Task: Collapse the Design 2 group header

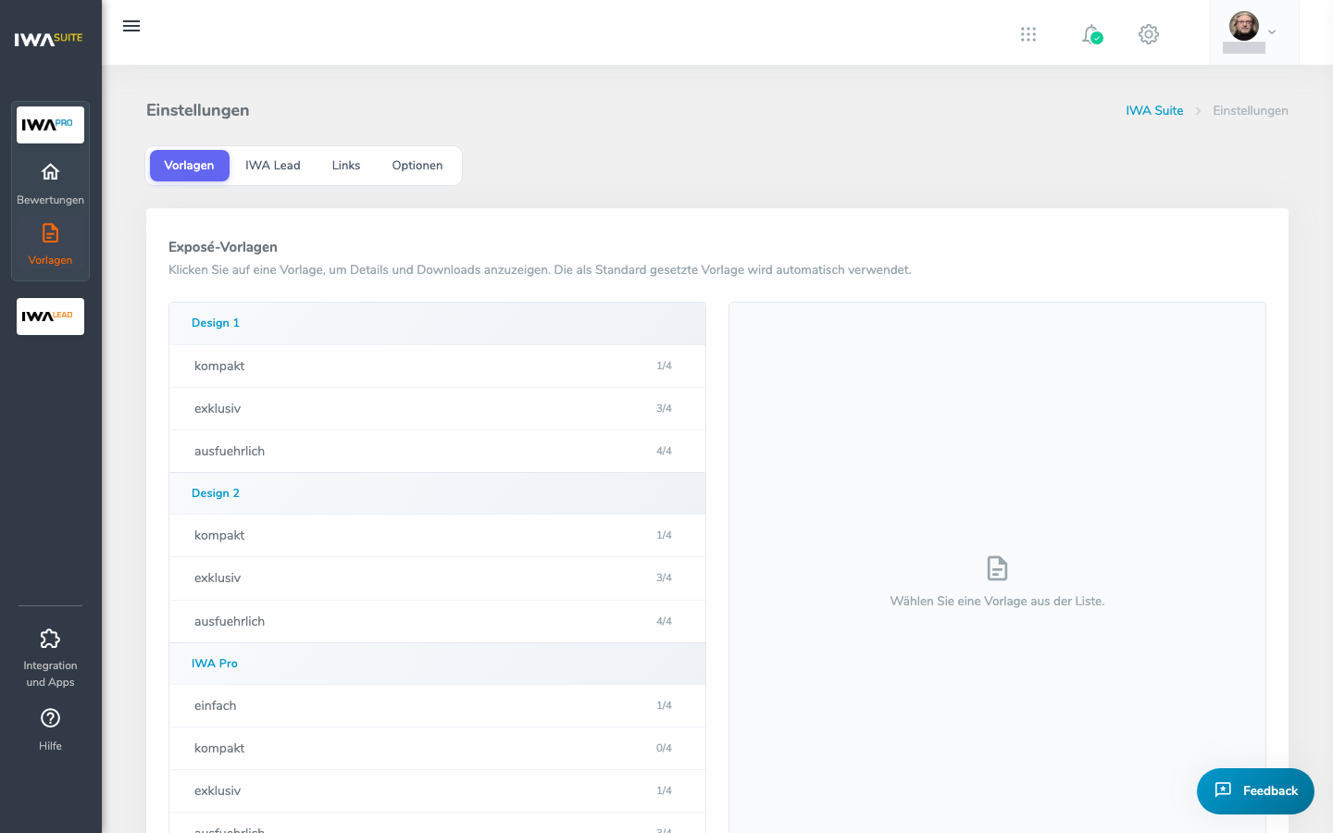Action: coord(437,493)
